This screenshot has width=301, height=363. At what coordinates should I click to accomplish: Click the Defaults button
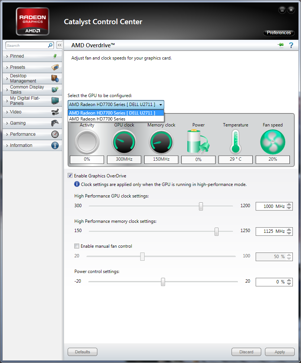(x=82, y=352)
